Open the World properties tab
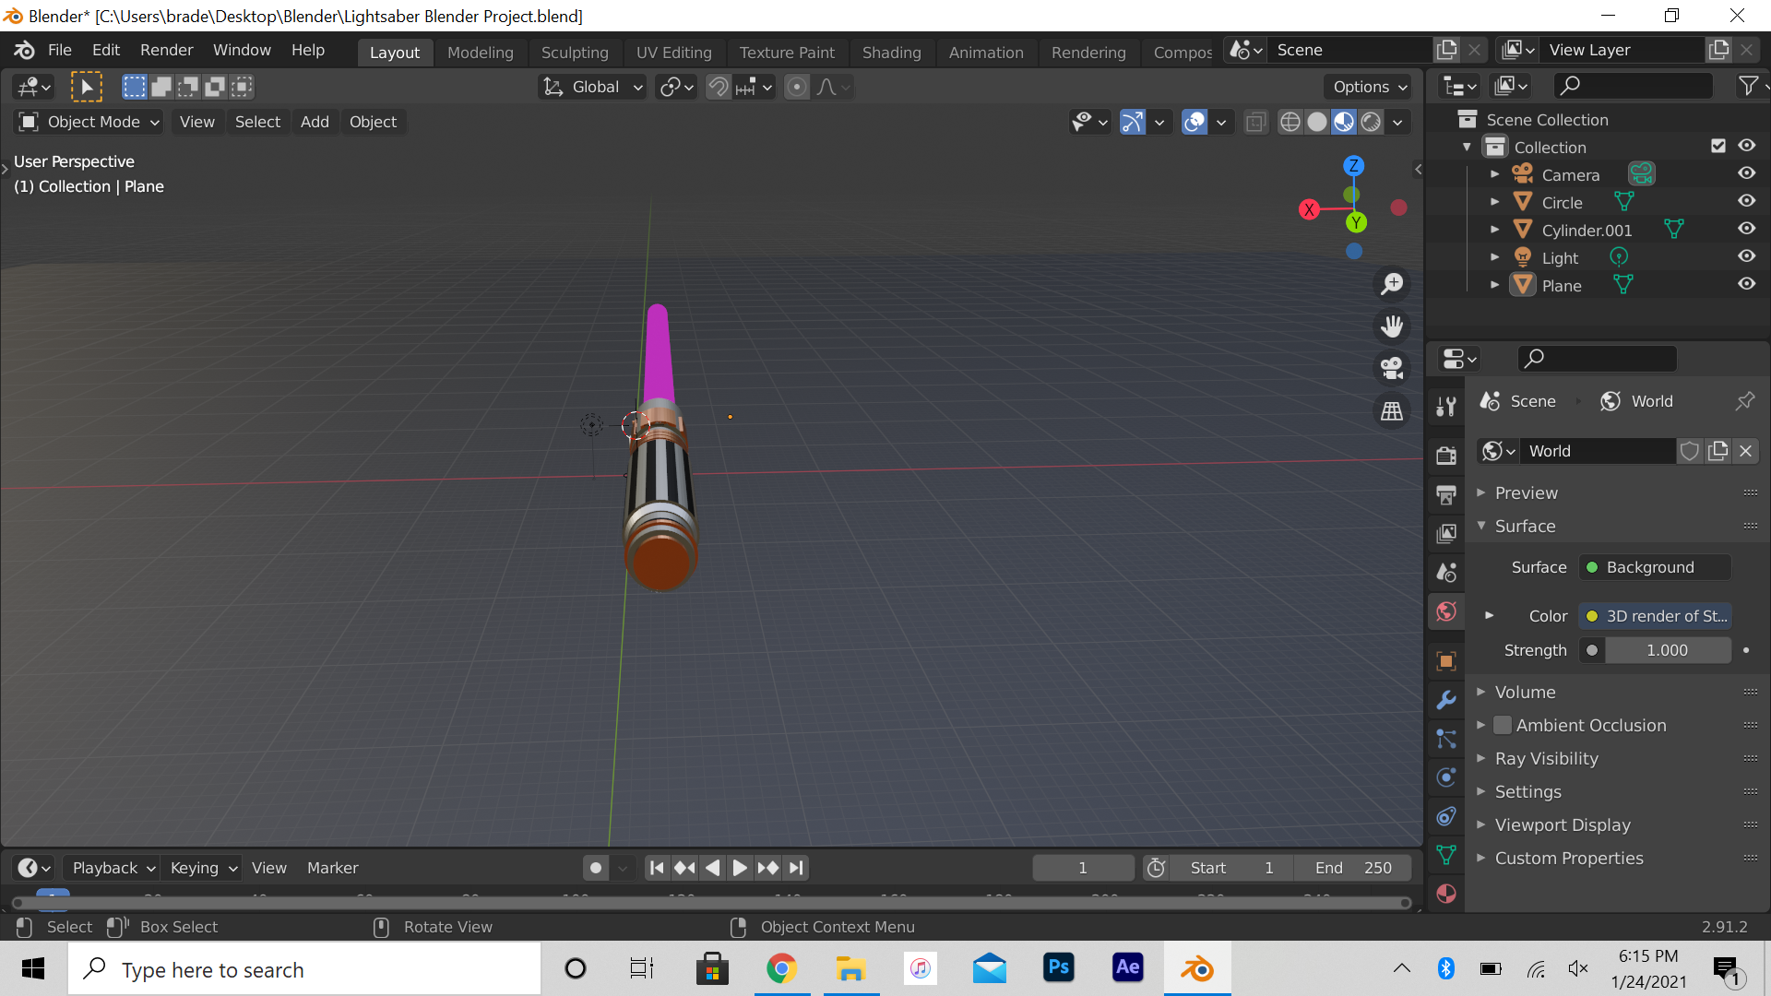Viewport: 1771px width, 996px height. tap(1446, 611)
